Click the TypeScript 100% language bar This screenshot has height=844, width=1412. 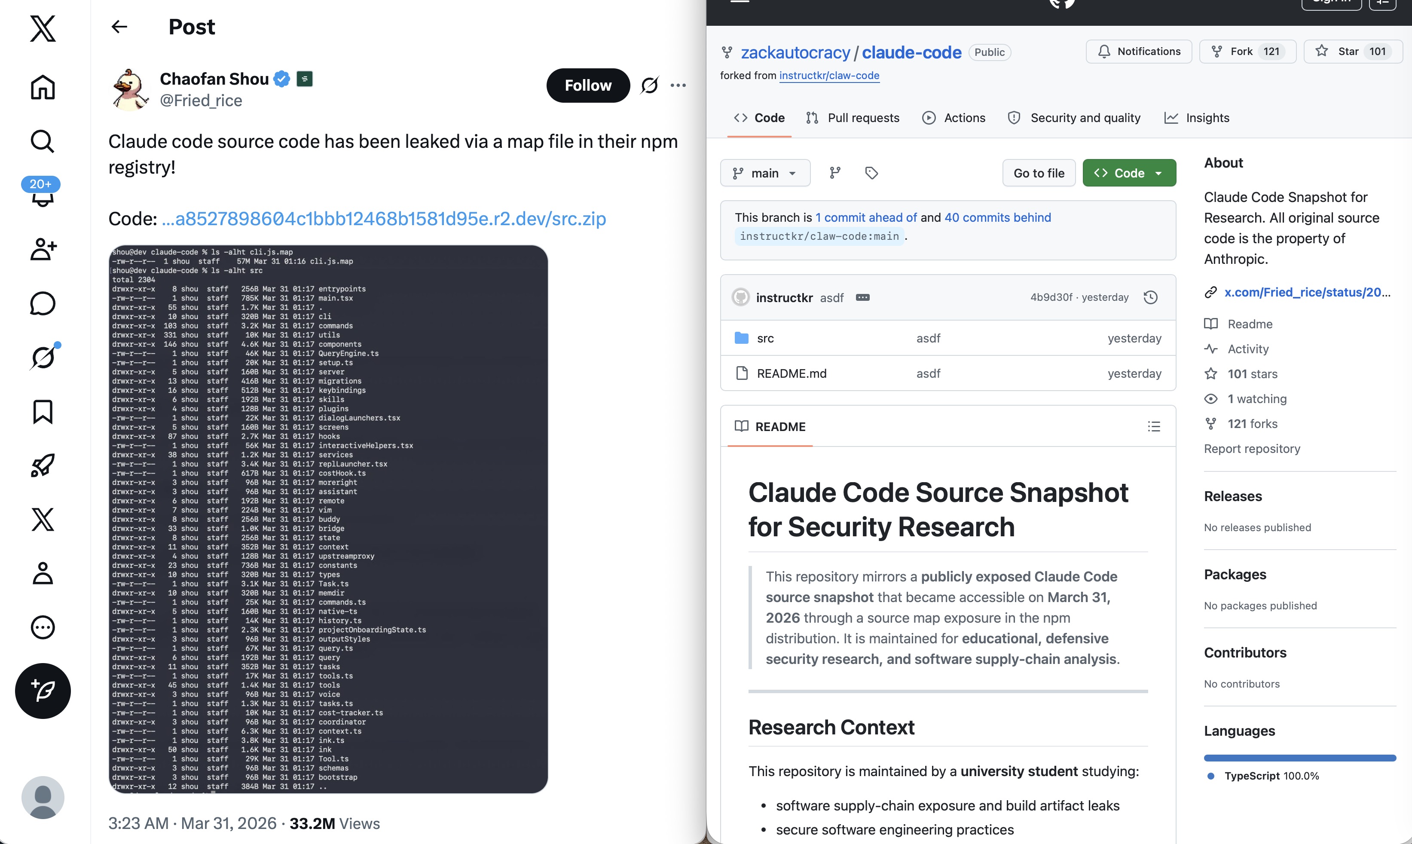point(1299,758)
